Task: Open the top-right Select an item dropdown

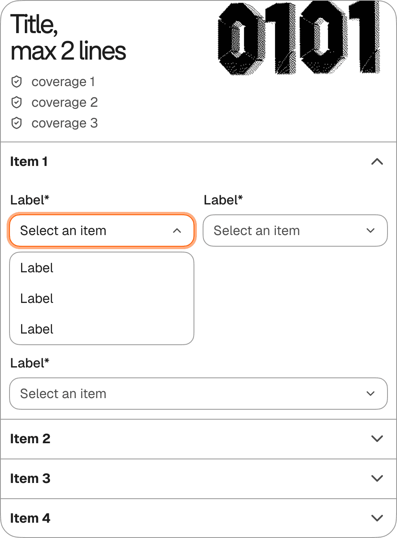Action: (x=295, y=231)
